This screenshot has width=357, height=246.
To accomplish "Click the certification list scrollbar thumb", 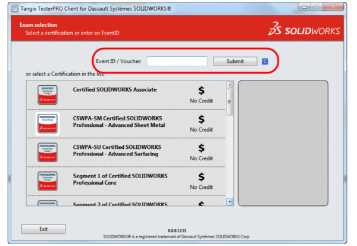I will (230, 102).
